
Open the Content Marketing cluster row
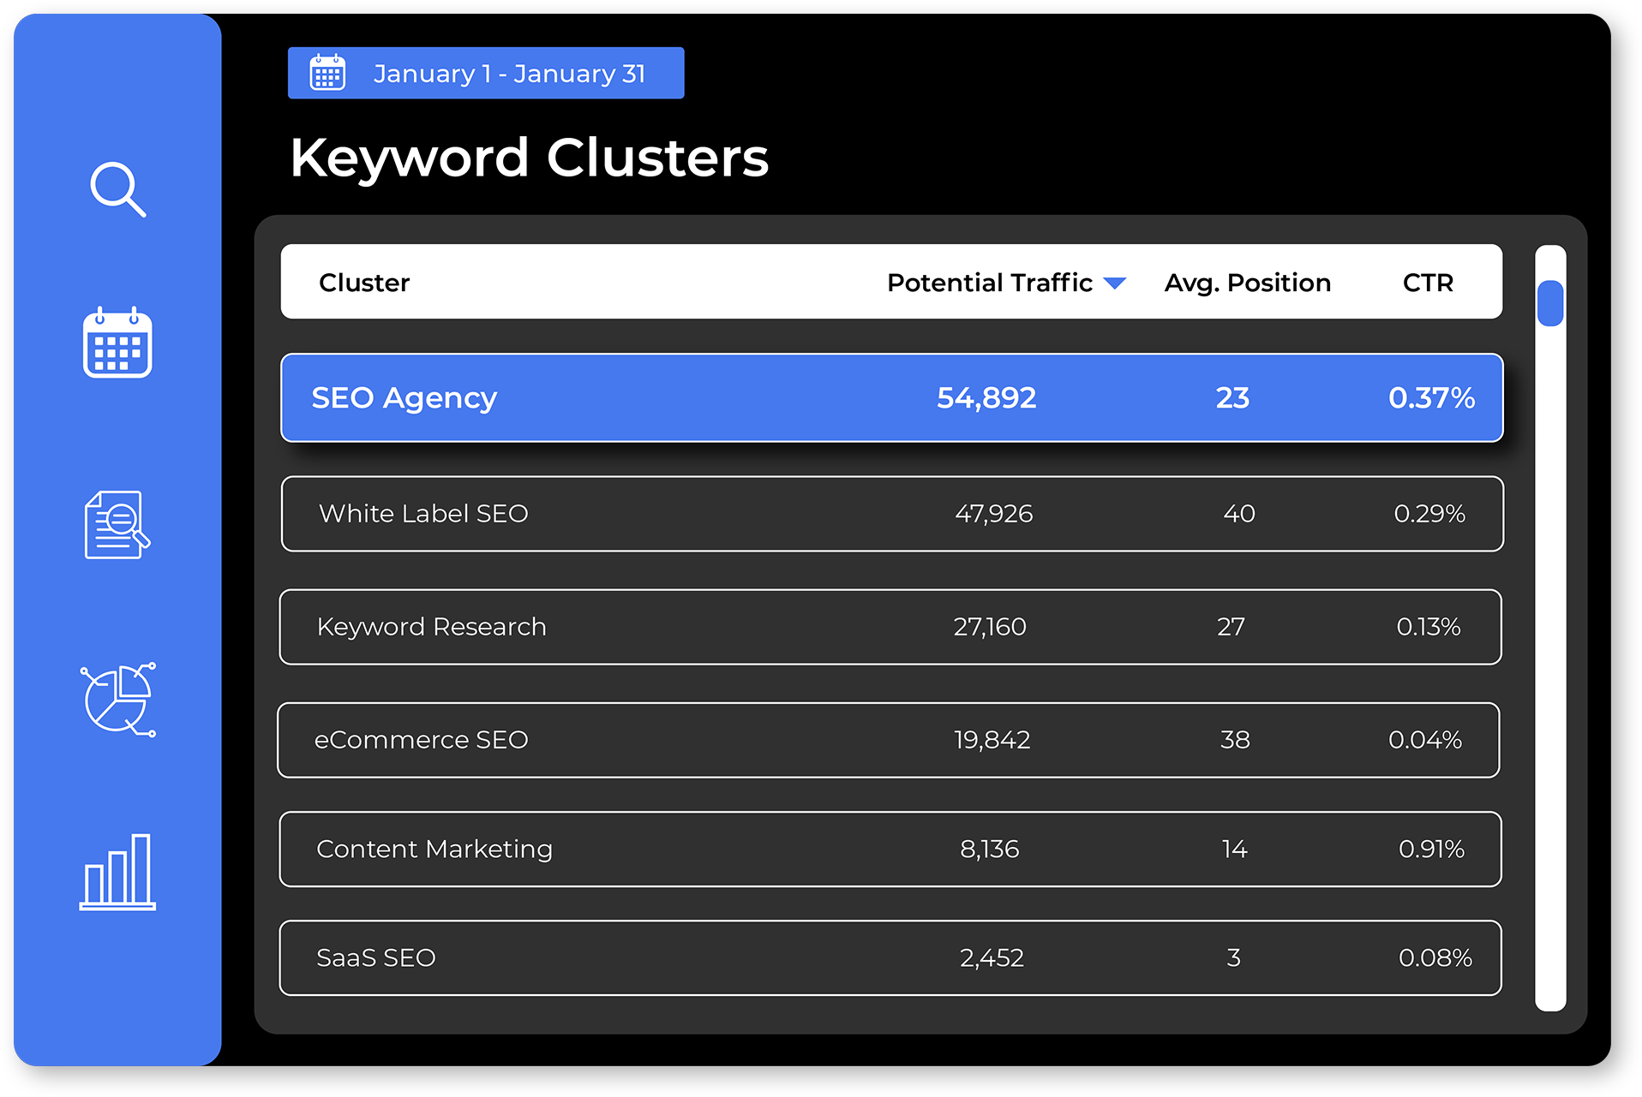[890, 849]
